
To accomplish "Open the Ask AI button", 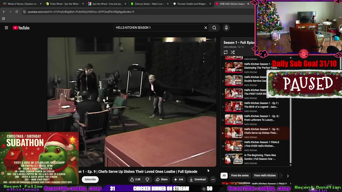I will pyautogui.click(x=178, y=179).
